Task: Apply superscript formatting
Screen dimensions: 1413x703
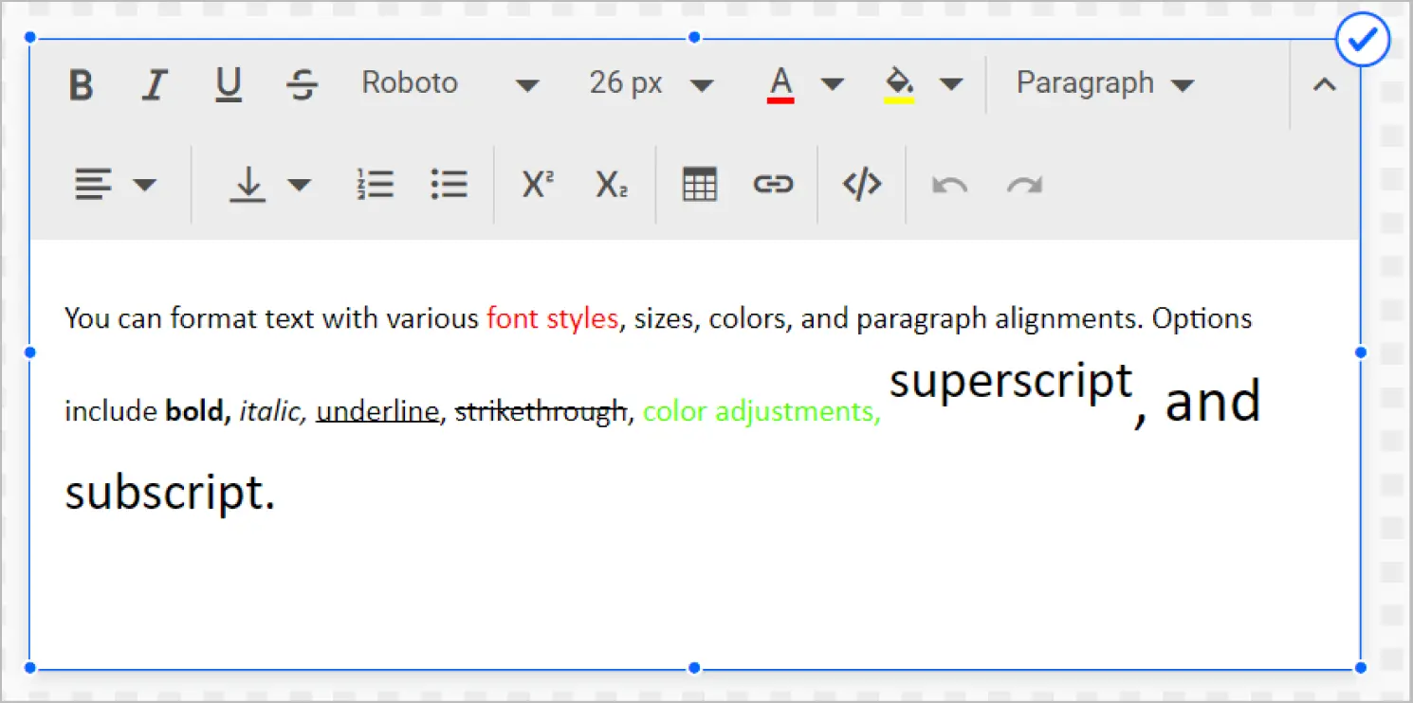Action: 538,184
